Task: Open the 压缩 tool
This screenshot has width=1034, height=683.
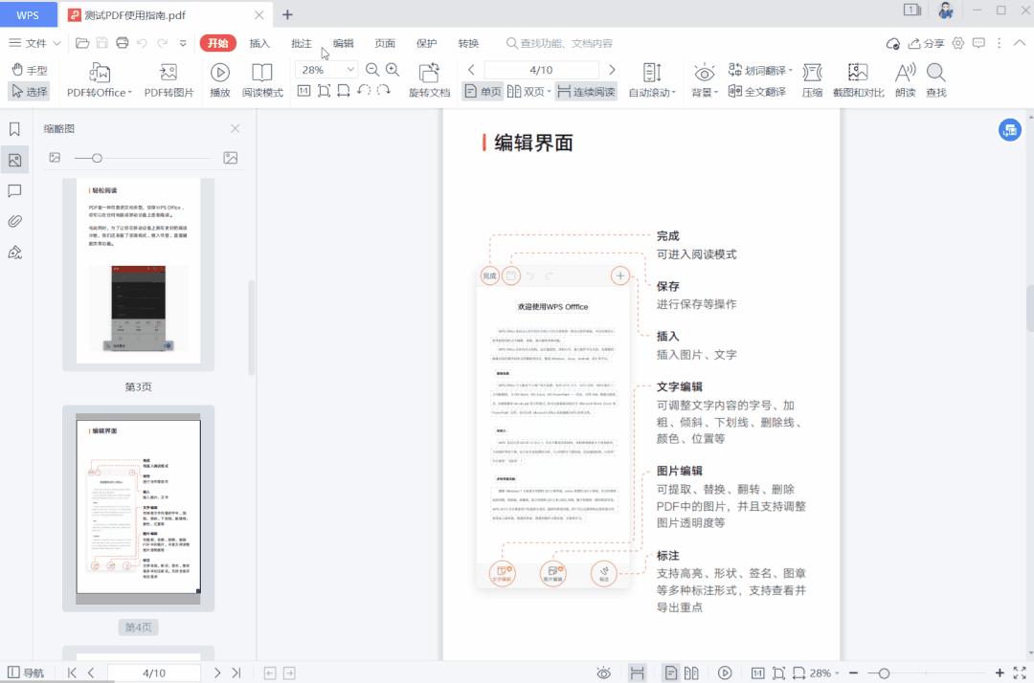Action: 812,78
